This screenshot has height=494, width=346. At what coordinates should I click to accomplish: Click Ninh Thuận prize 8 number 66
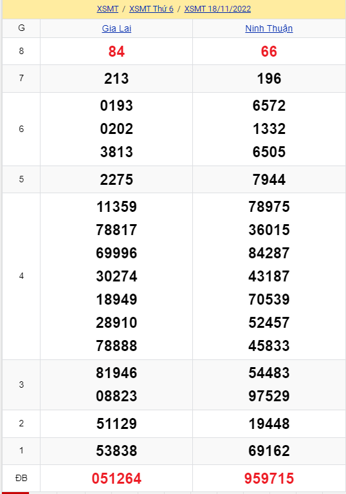[269, 52]
